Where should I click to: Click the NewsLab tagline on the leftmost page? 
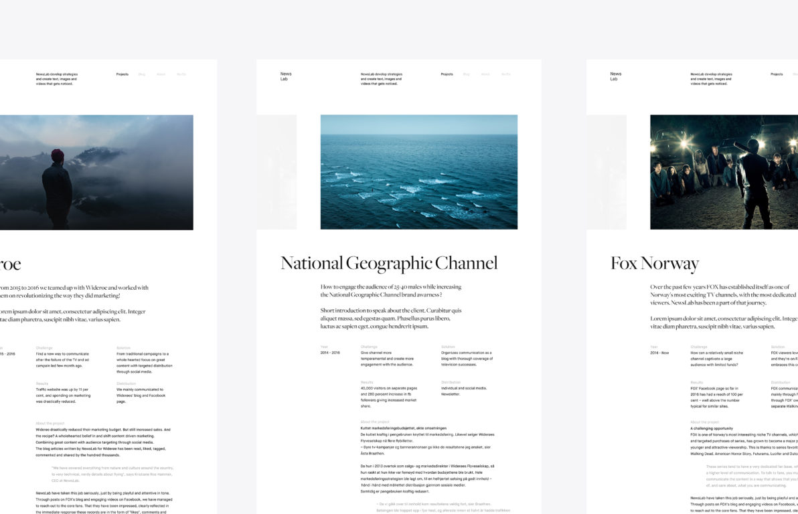(x=57, y=79)
